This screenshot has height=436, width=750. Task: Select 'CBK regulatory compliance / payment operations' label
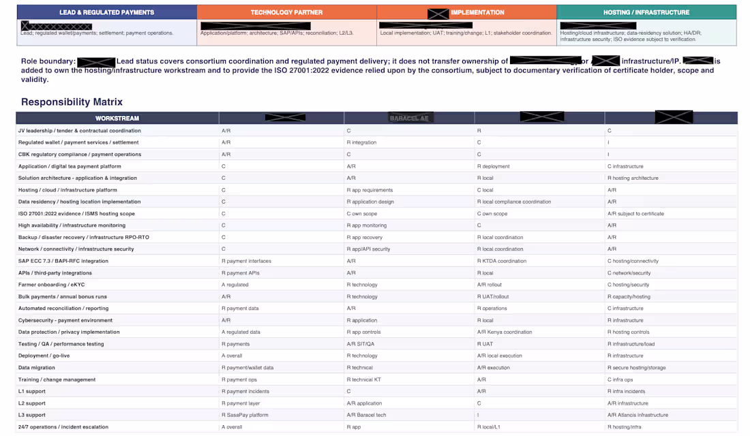(79, 155)
